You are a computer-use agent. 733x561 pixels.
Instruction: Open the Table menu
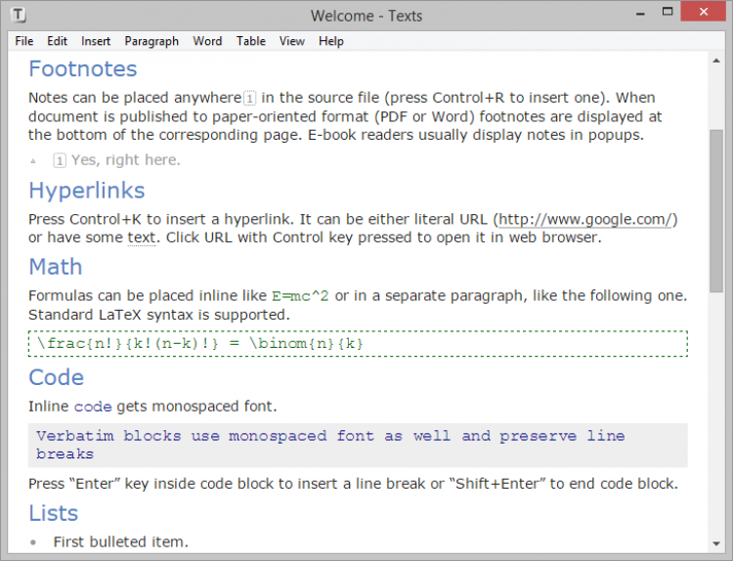pyautogui.click(x=251, y=41)
